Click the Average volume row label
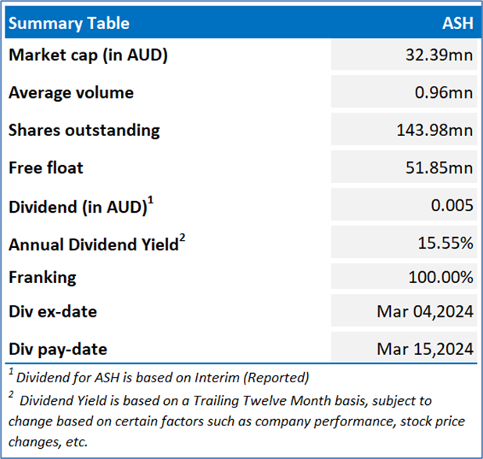Screen dimensions: 483x459 (x=71, y=92)
